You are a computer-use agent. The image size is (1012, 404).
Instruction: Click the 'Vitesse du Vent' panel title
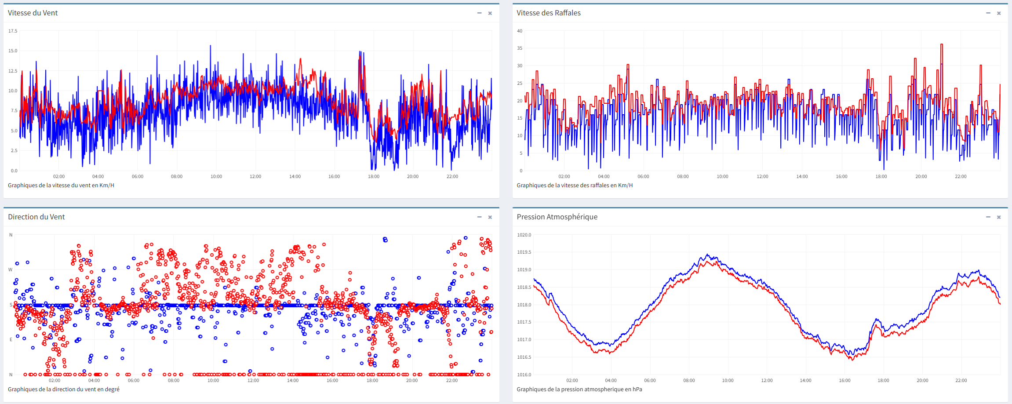33,13
